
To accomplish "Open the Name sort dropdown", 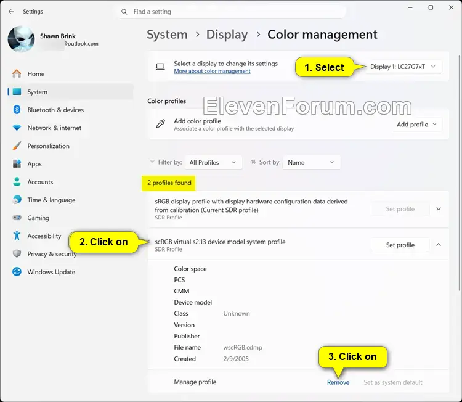I will (312, 162).
